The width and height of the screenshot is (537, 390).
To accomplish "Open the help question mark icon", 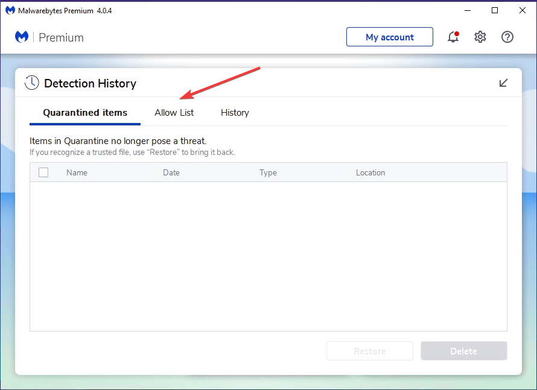I will coord(507,37).
